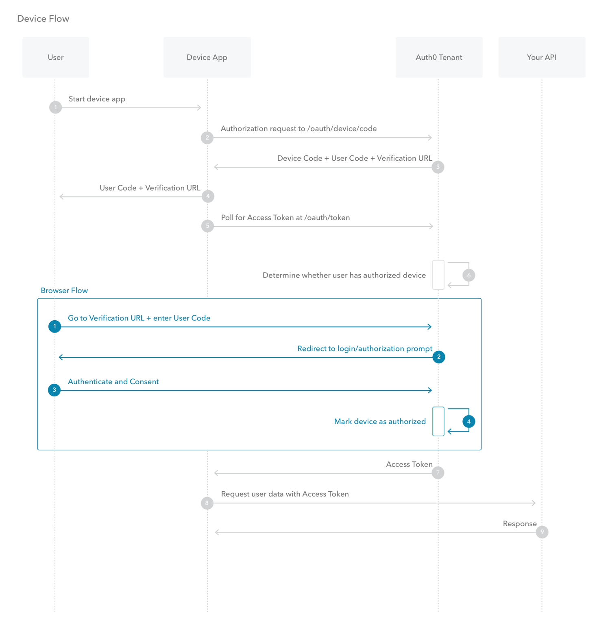Viewport: 610px width, 628px height.
Task: Toggle the blue step 2 redirect marker
Action: pos(438,357)
